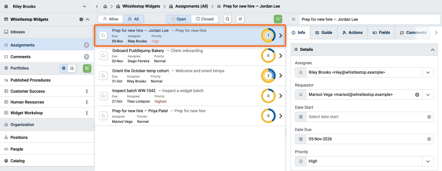Collapse the Details panel
The width and height of the screenshot is (442, 171).
(432, 50)
